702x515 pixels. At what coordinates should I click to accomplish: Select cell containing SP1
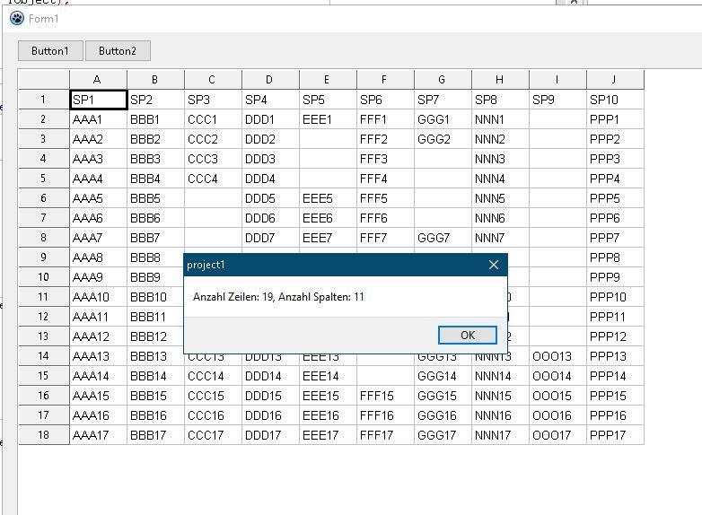pos(98,100)
